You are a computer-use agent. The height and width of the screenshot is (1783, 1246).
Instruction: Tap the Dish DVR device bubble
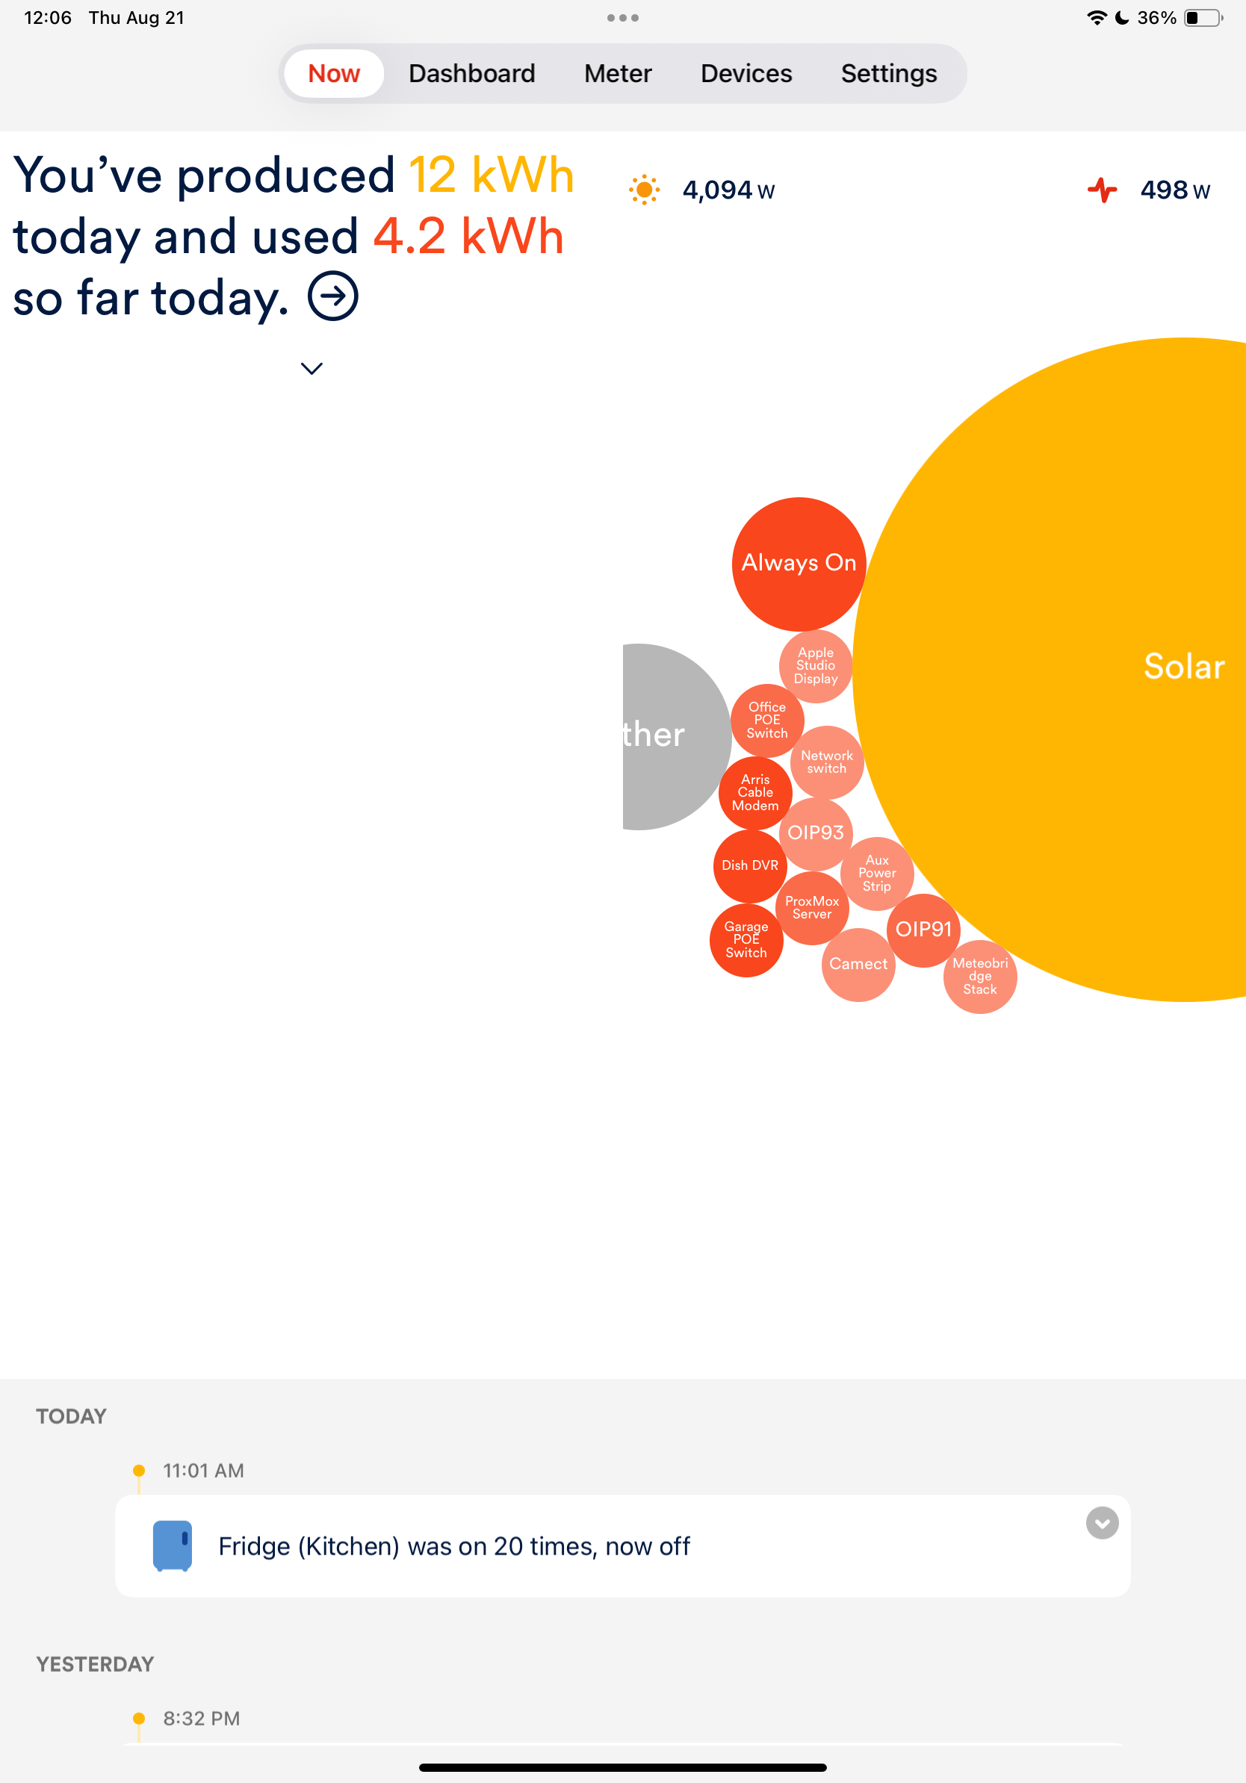tap(748, 865)
